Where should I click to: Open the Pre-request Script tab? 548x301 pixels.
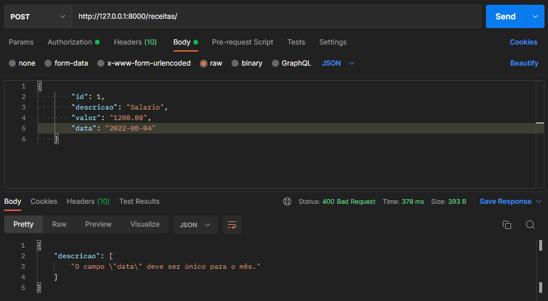(243, 42)
